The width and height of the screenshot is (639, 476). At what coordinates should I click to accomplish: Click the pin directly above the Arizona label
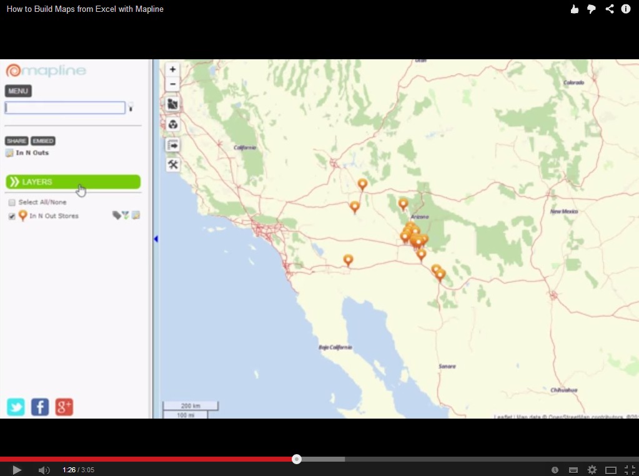tap(403, 203)
